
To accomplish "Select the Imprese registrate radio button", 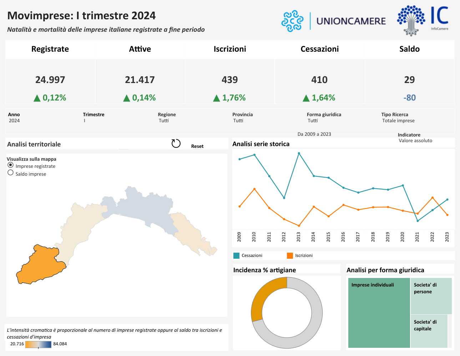I will point(11,165).
